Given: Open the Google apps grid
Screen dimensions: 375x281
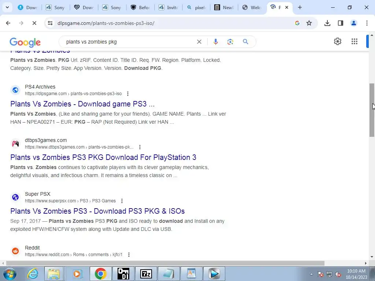Looking at the screenshot, I should pos(354,42).
